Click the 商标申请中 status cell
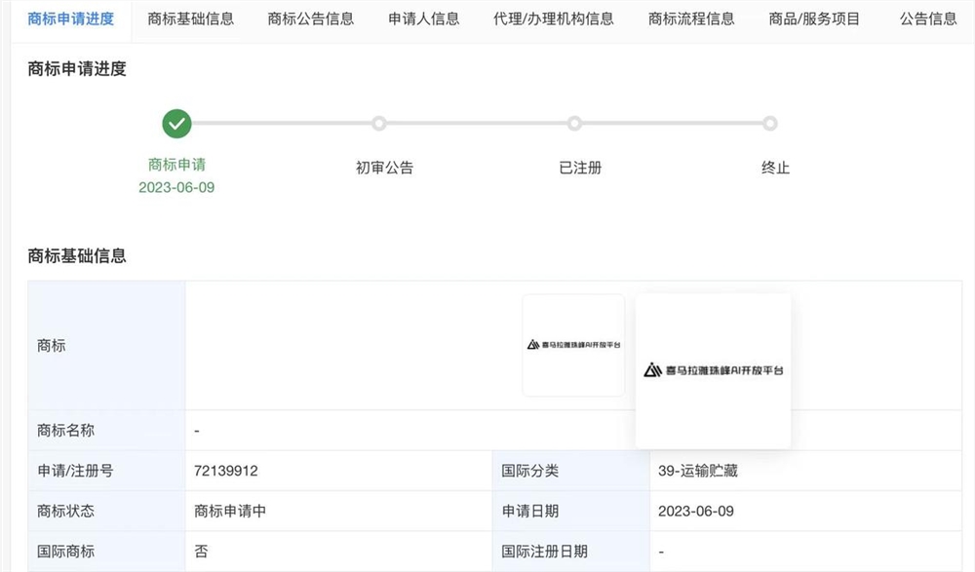This screenshot has height=572, width=975. (222, 511)
